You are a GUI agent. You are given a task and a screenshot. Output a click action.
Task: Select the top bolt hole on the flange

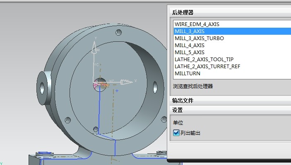[118, 32]
